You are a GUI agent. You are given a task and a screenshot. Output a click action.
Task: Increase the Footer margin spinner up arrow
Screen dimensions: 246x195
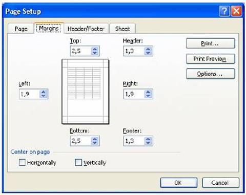pos(148,139)
